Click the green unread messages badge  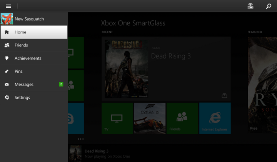click(61, 84)
